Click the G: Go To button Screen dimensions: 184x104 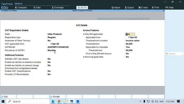click(x=82, y=8)
